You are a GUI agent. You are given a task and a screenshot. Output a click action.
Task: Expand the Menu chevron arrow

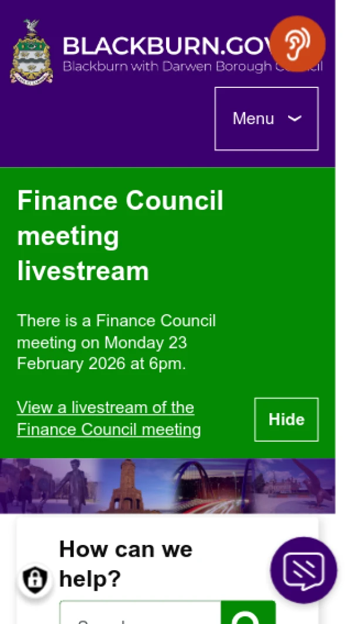click(295, 118)
